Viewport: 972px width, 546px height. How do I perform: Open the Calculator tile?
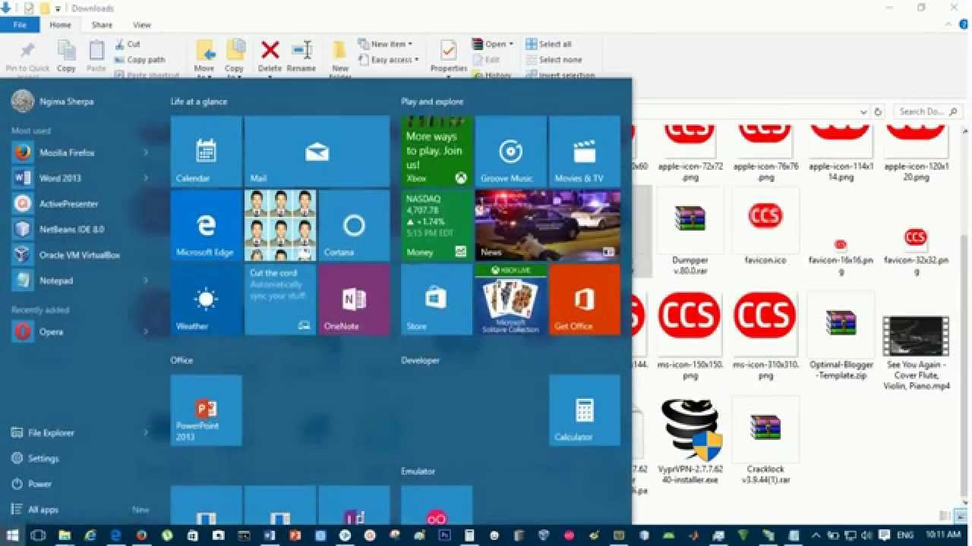[585, 410]
